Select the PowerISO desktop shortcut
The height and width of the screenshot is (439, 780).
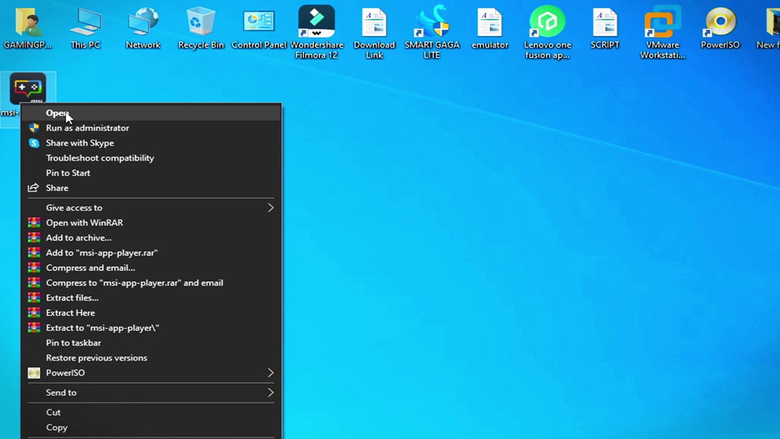tap(720, 27)
